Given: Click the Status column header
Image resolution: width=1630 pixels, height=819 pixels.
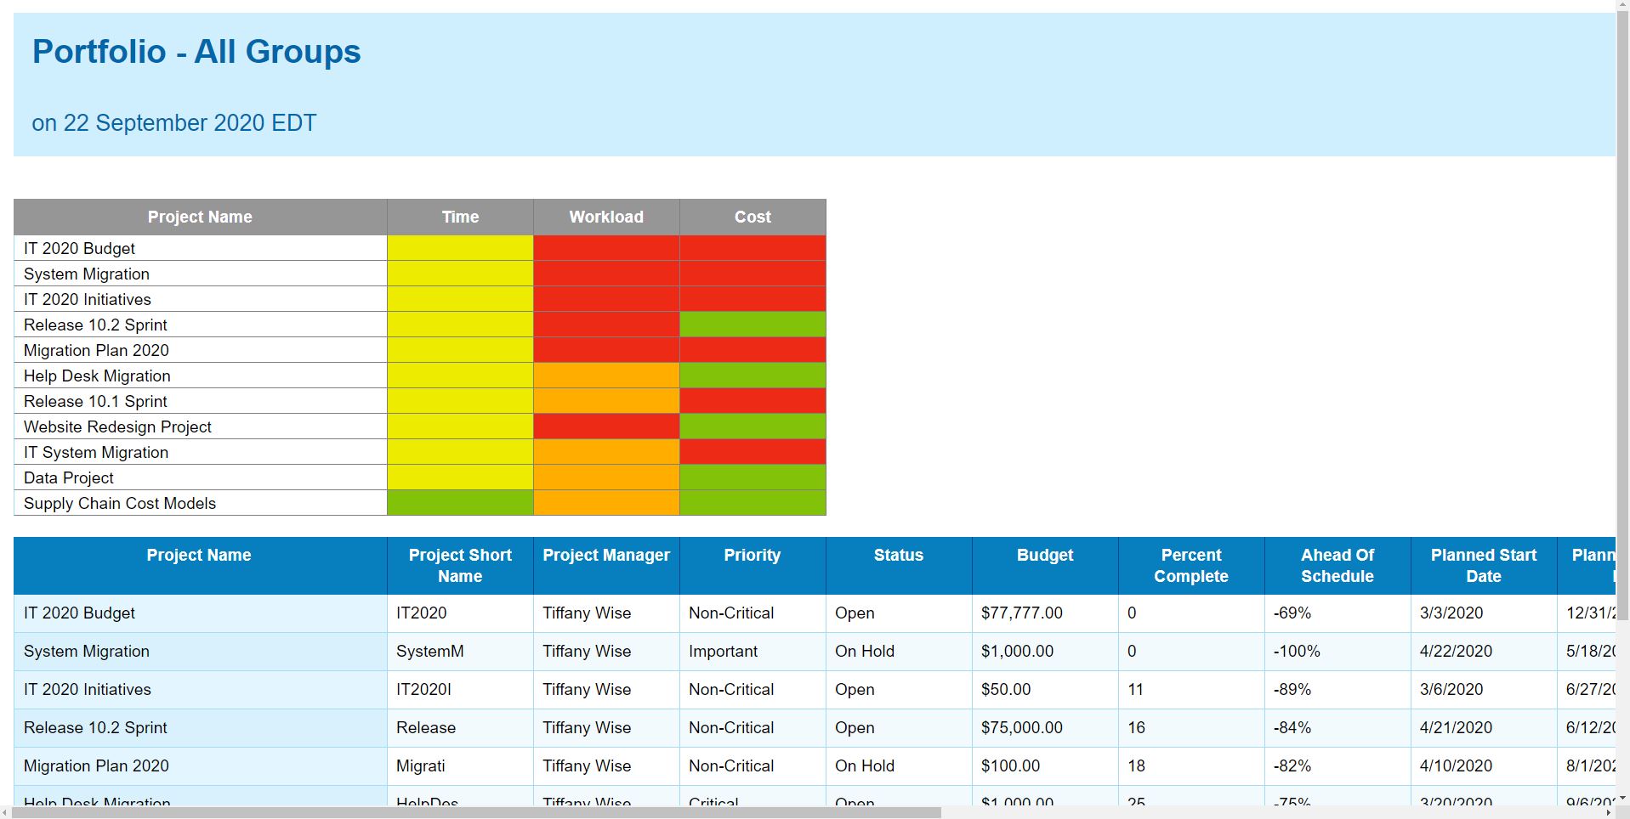Looking at the screenshot, I should click(x=899, y=566).
